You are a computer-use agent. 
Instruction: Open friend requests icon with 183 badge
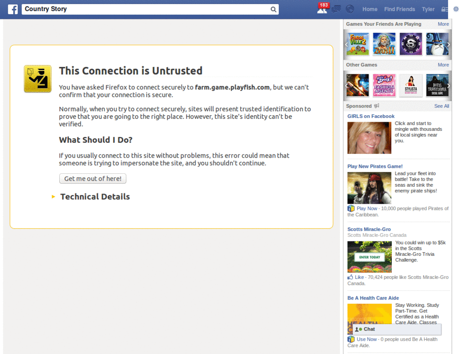click(x=322, y=8)
